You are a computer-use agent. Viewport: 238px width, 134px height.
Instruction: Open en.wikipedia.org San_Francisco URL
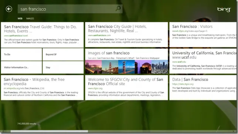pos(24,88)
